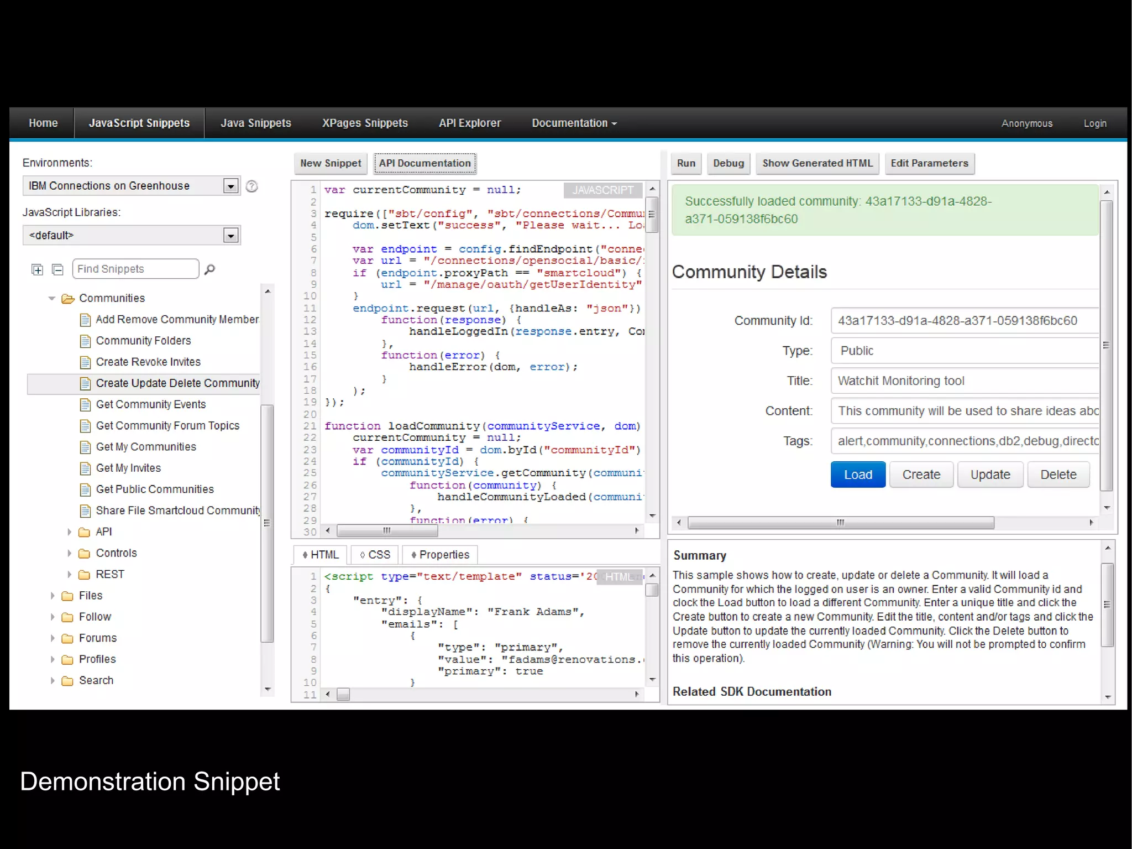The height and width of the screenshot is (849, 1132).
Task: Switch to JavaScript Snippets tab
Action: point(139,123)
